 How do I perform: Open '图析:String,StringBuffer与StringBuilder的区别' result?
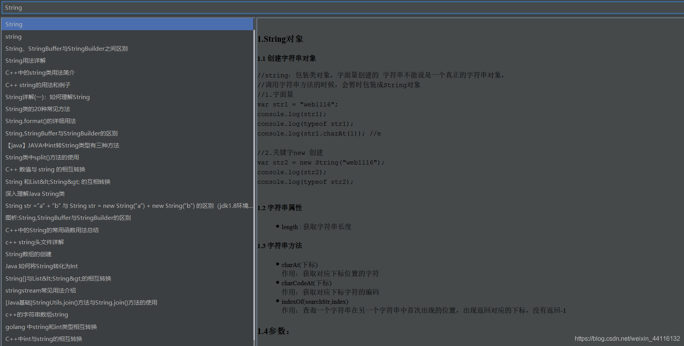(127, 218)
